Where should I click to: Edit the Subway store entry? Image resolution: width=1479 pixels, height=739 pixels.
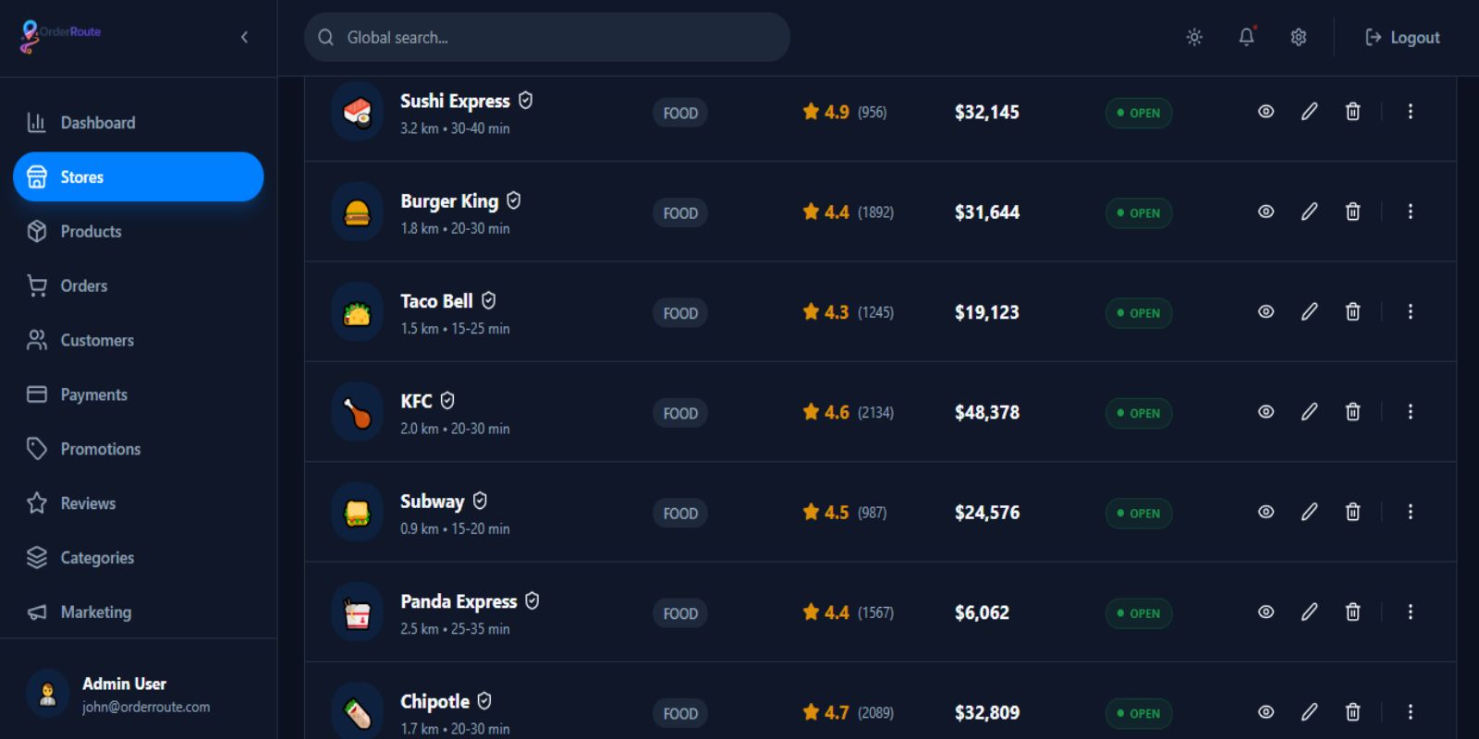1309,512
